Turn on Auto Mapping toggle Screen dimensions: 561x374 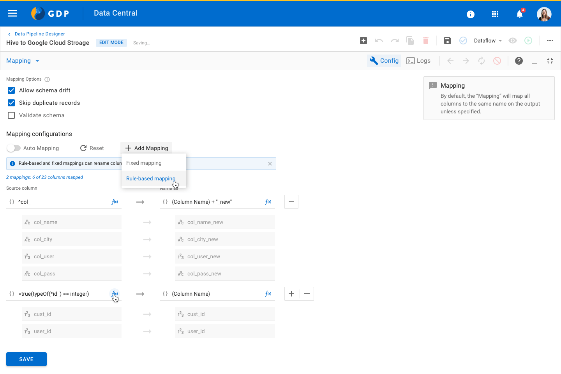[14, 148]
